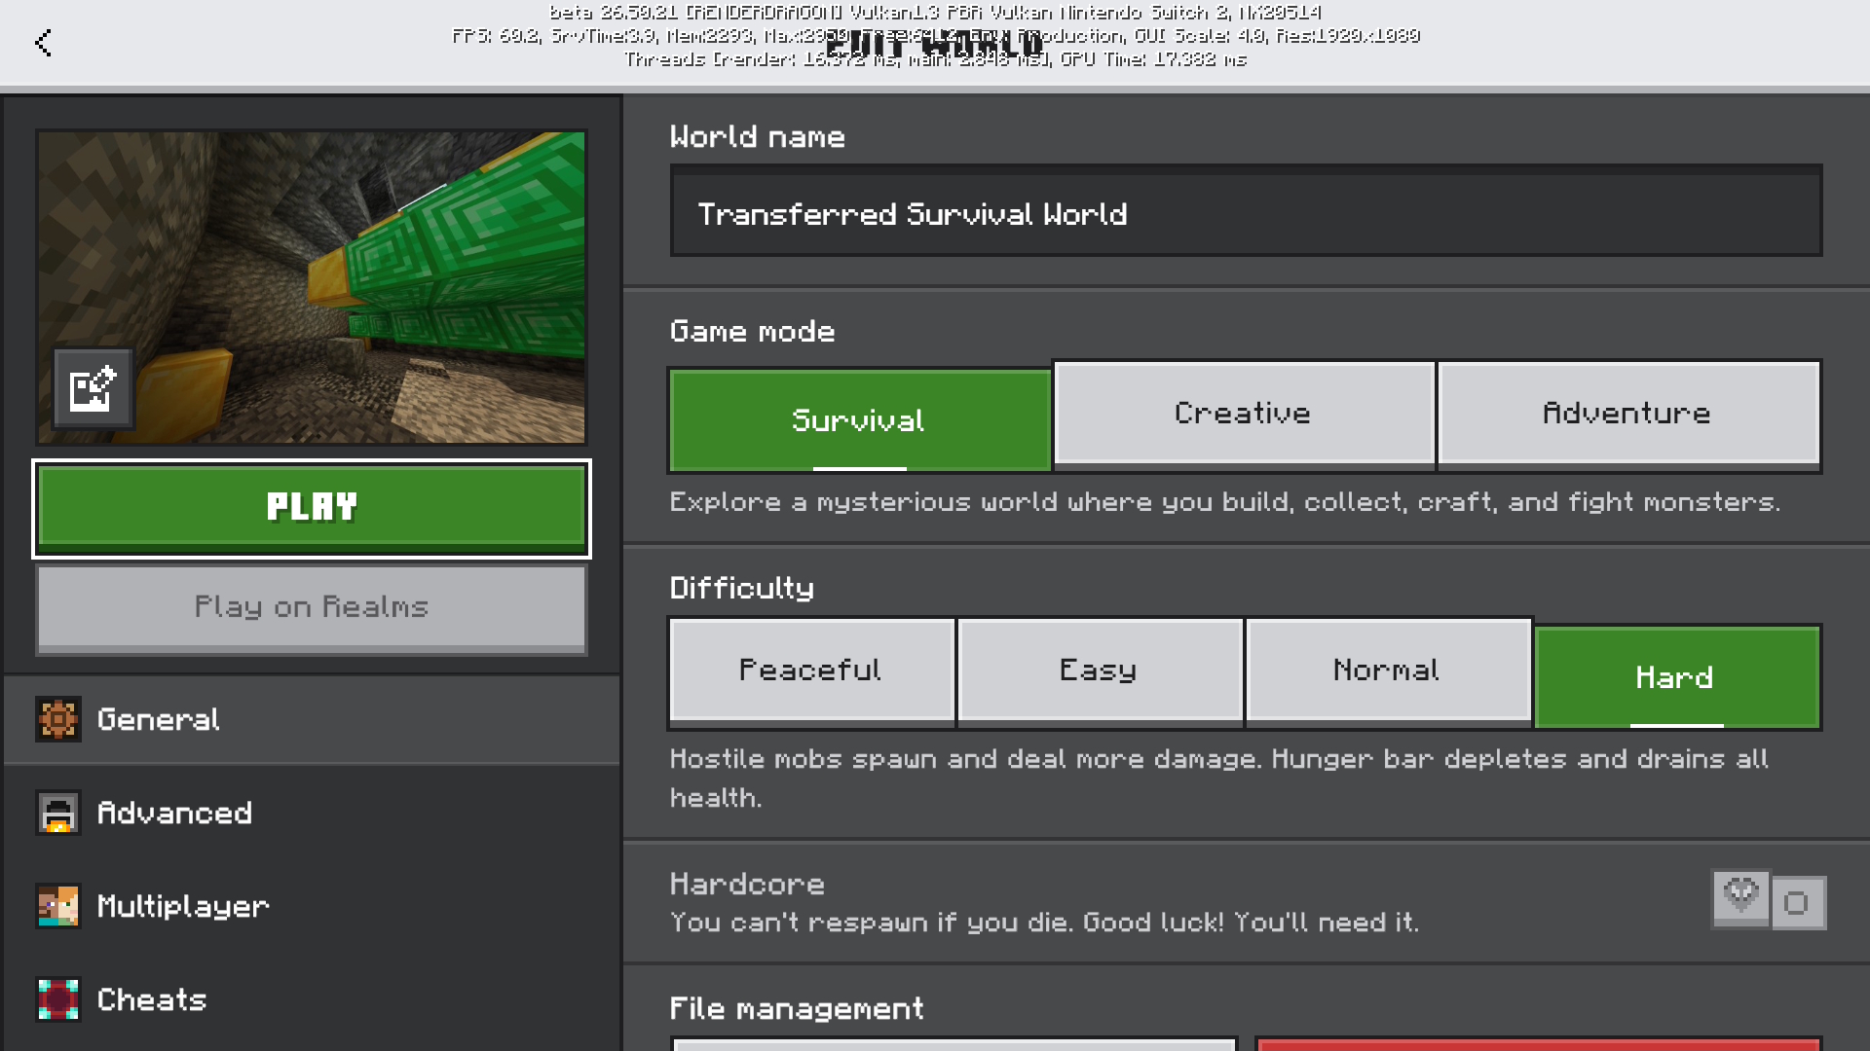
Task: Click the world preview screenshot
Action: coord(312,288)
